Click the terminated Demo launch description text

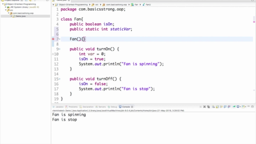(118, 110)
